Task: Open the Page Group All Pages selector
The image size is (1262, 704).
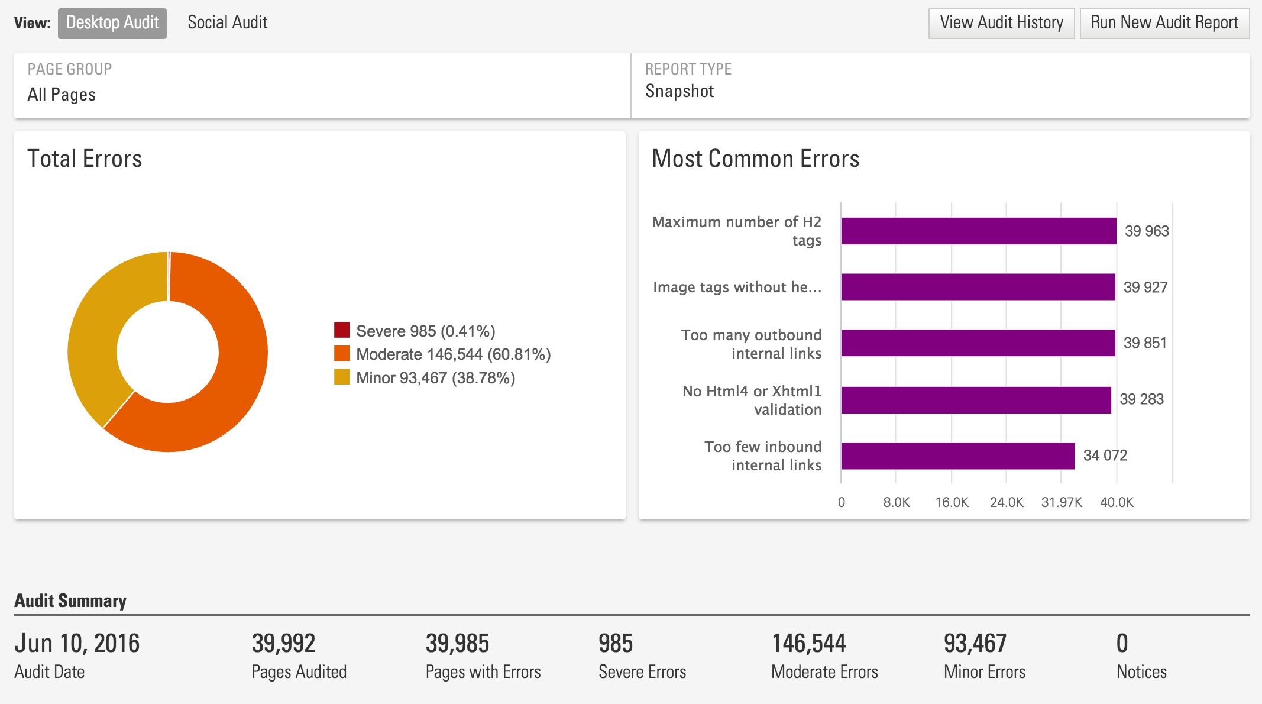Action: 62,94
